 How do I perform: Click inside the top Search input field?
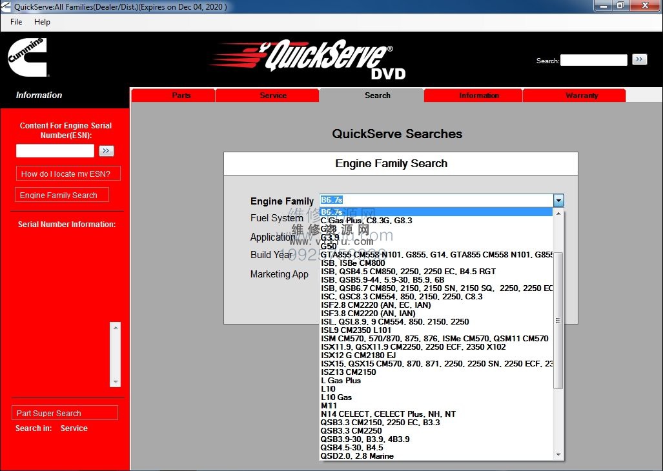594,60
